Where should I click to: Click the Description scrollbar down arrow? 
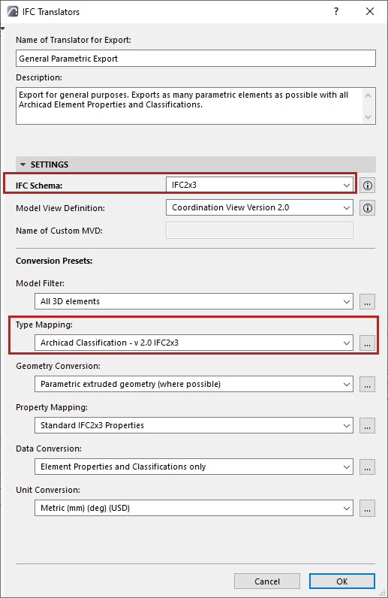pos(368,116)
